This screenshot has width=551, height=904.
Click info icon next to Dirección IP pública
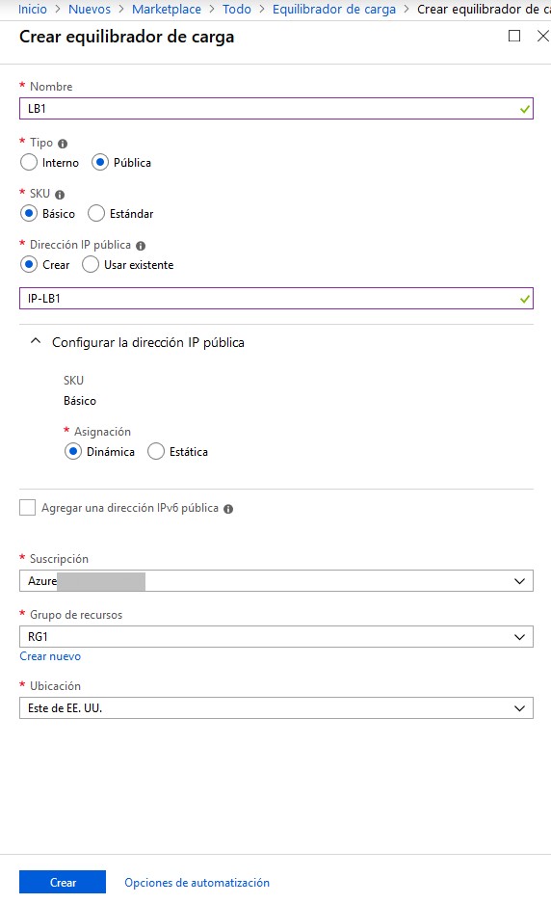coord(141,246)
